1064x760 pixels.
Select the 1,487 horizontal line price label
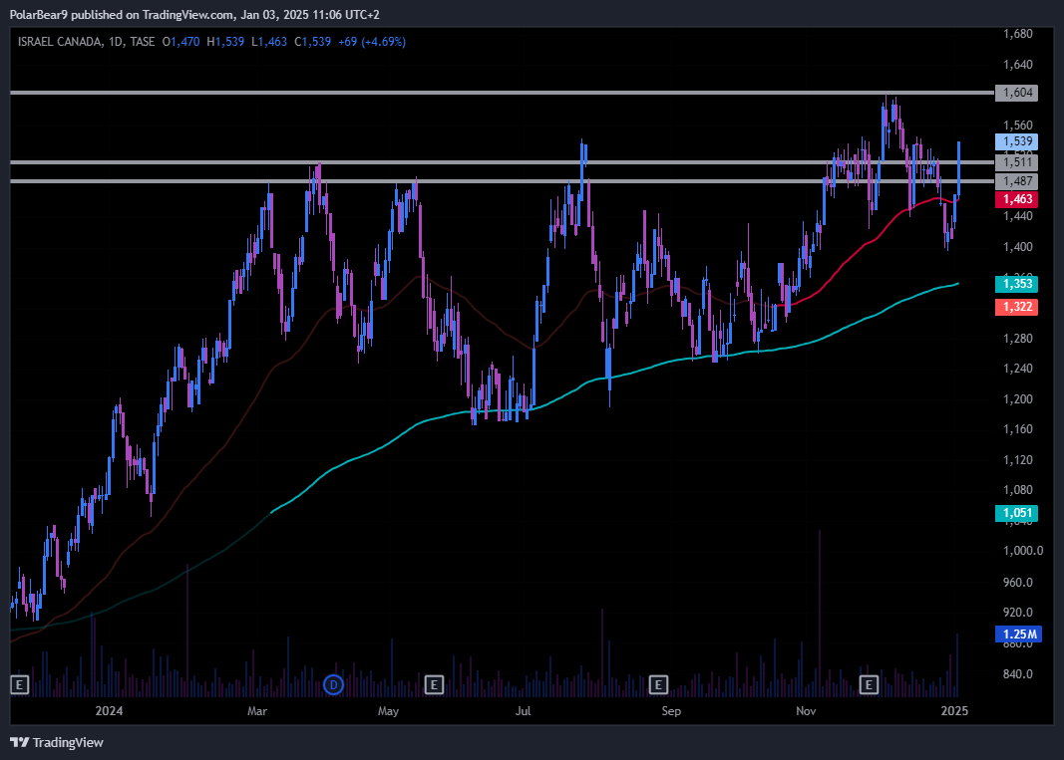pos(1016,181)
